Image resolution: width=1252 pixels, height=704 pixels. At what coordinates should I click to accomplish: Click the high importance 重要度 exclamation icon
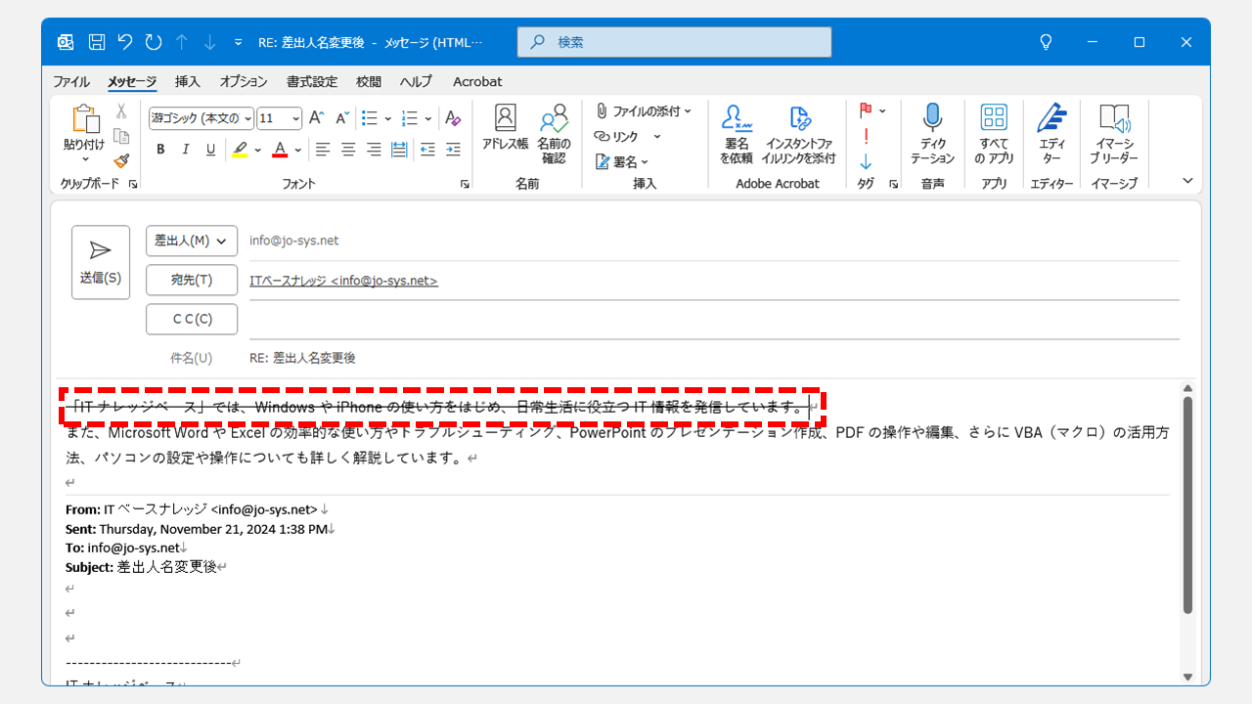(866, 137)
